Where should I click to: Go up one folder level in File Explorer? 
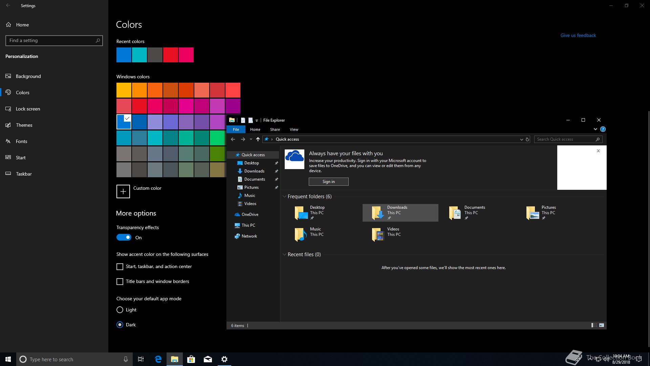coord(258,139)
